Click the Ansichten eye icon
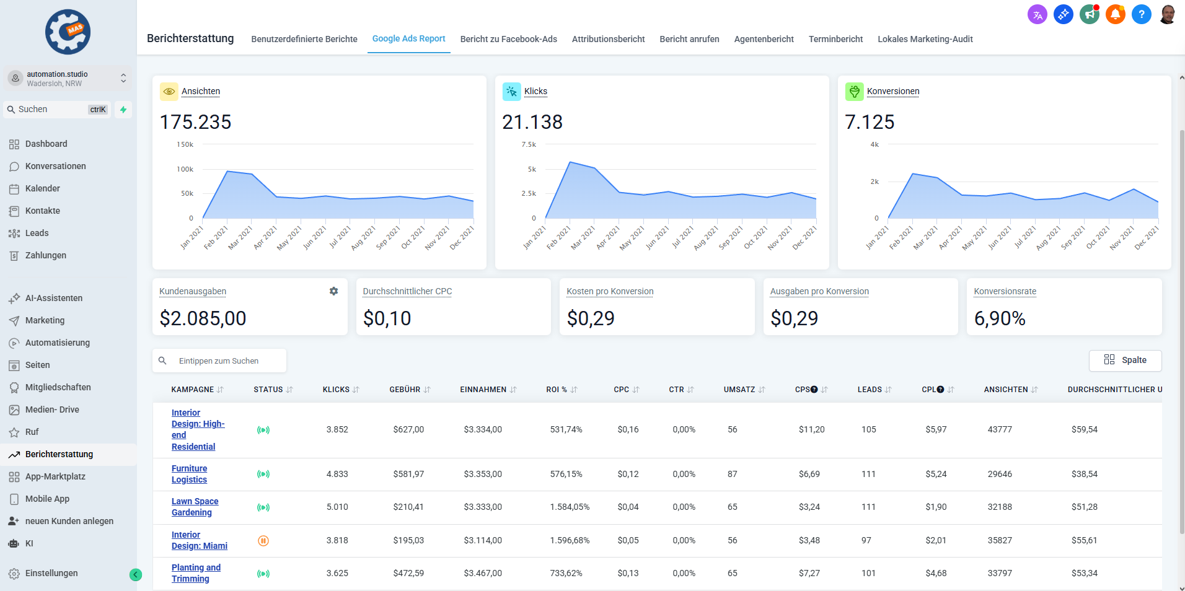Viewport: 1185px width, 591px height. (x=169, y=92)
